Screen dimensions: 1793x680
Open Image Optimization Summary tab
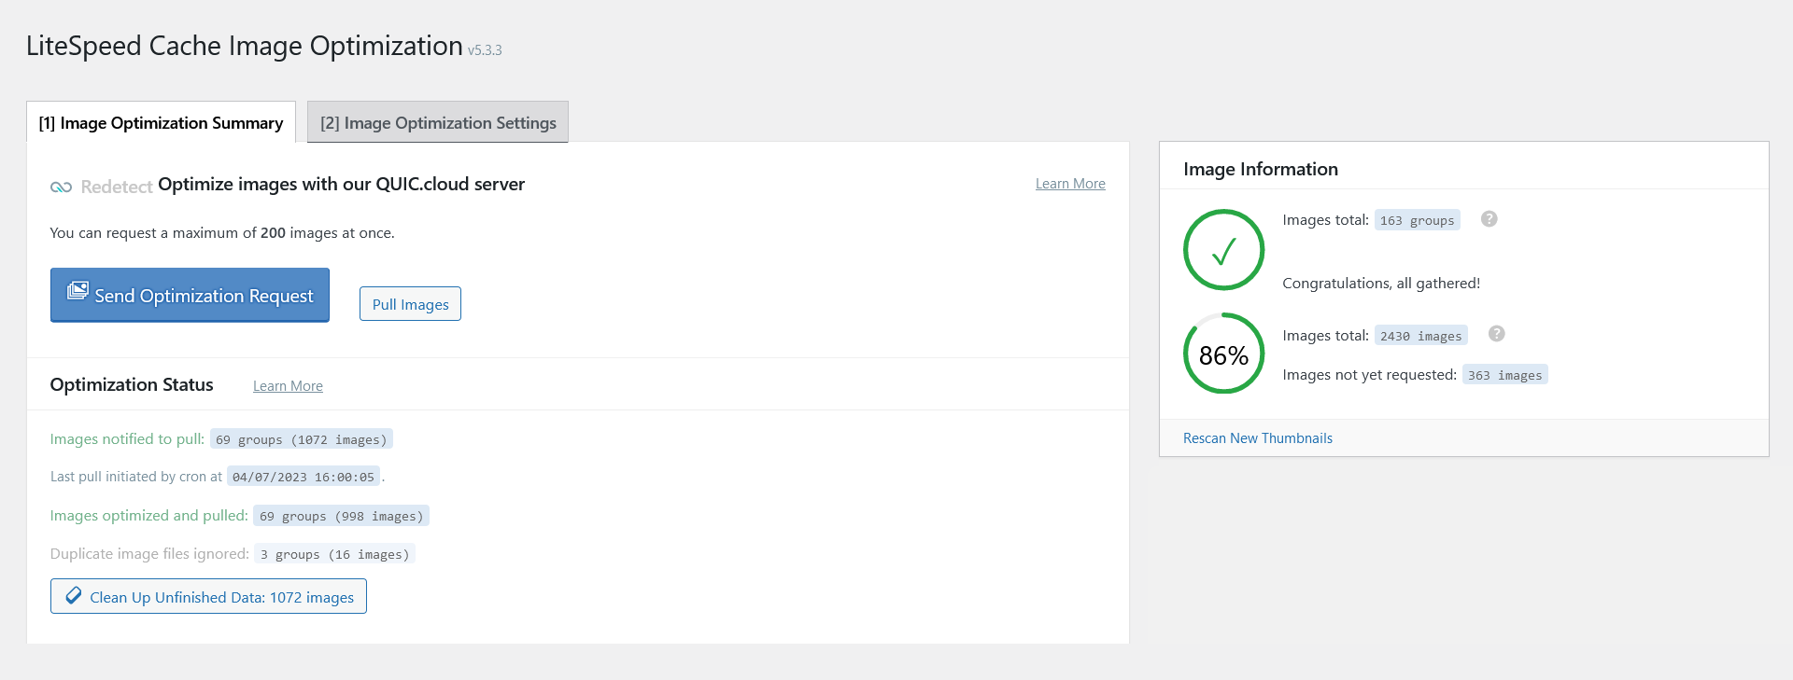coord(161,122)
